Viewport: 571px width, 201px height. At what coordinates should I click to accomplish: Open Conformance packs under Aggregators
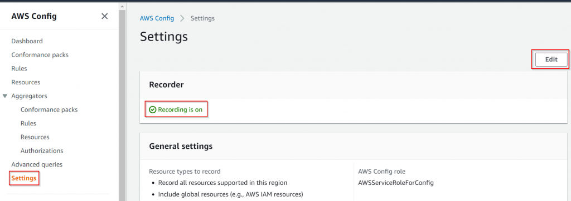[49, 109]
